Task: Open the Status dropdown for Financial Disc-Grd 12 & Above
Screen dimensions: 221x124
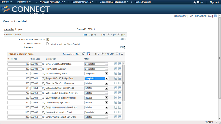Action: [107, 83]
